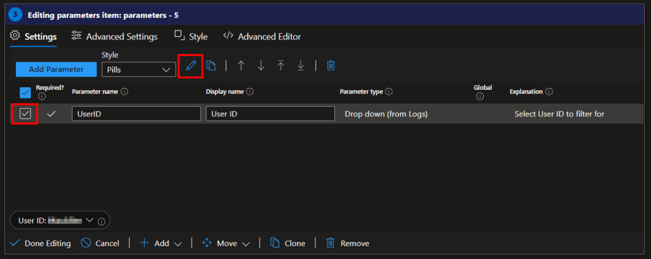Expand the Add menu in bottom bar
Screen dimensions: 651x259
tap(161, 243)
